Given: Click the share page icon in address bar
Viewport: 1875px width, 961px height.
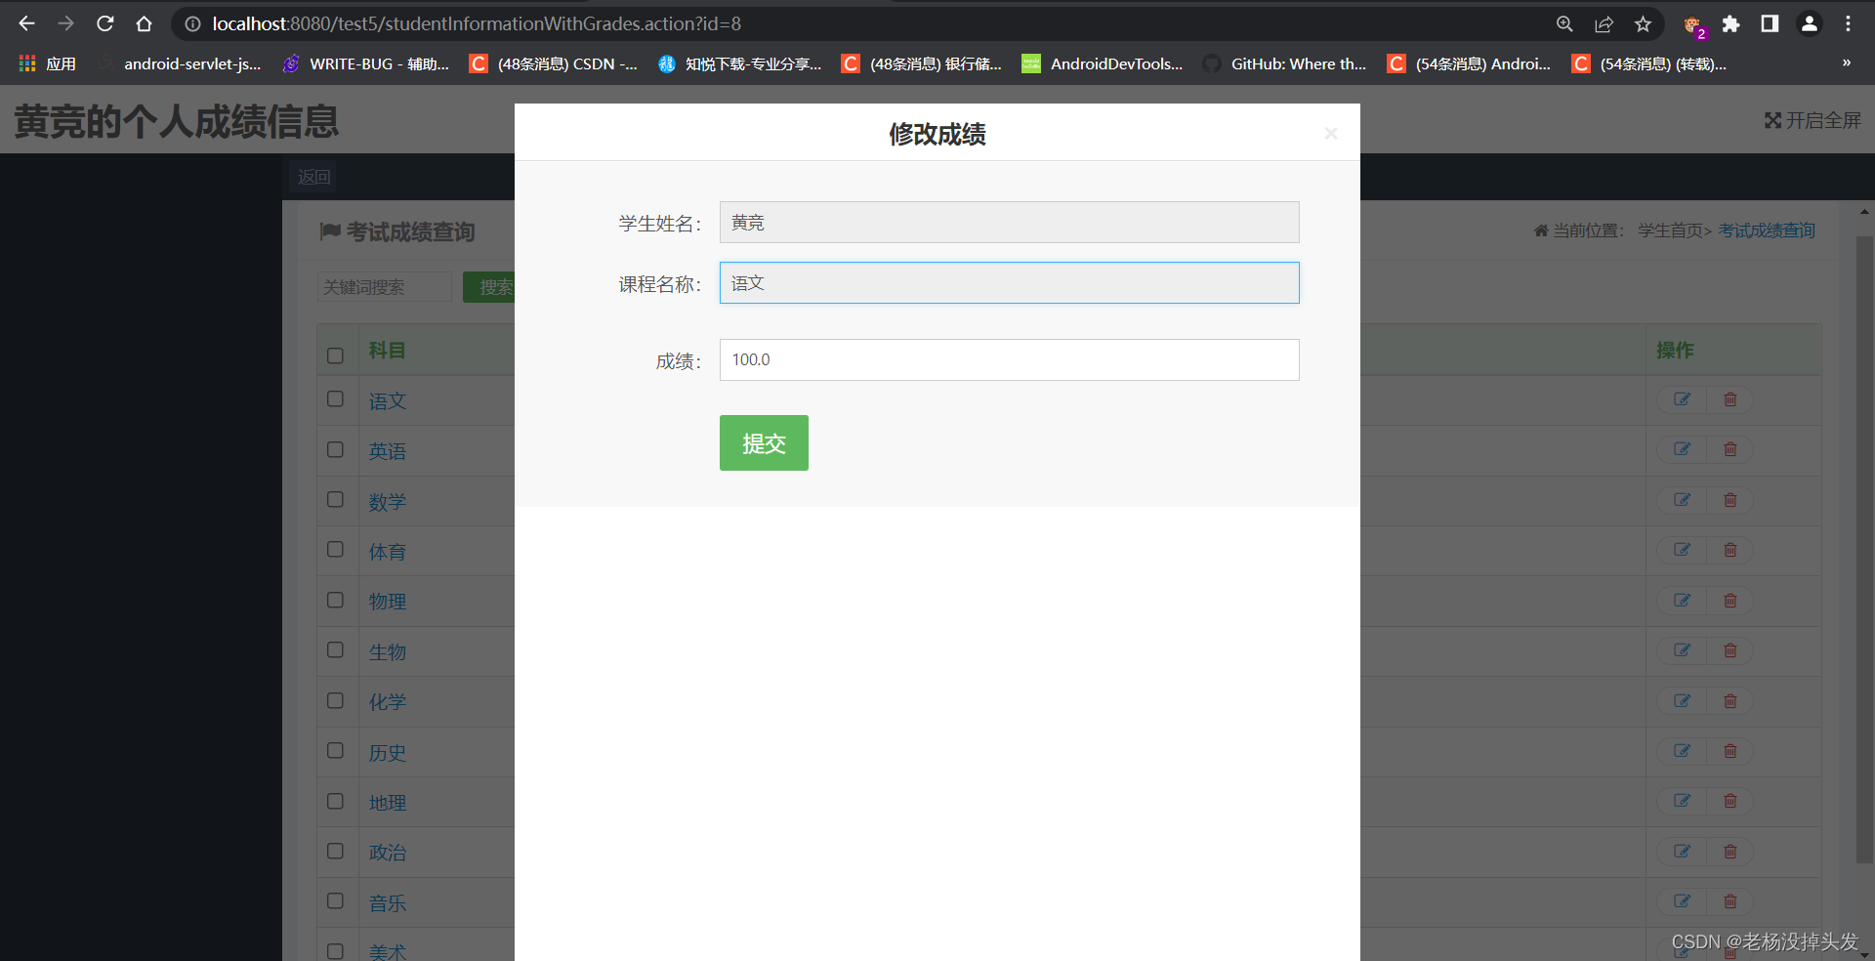Looking at the screenshot, I should pos(1604,23).
